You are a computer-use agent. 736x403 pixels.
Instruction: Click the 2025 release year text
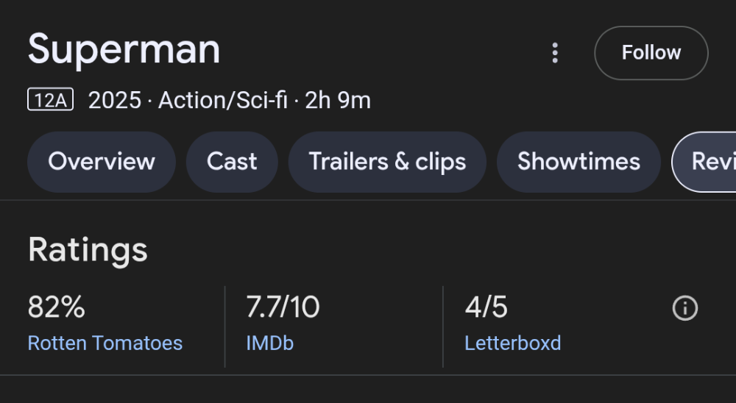(115, 100)
